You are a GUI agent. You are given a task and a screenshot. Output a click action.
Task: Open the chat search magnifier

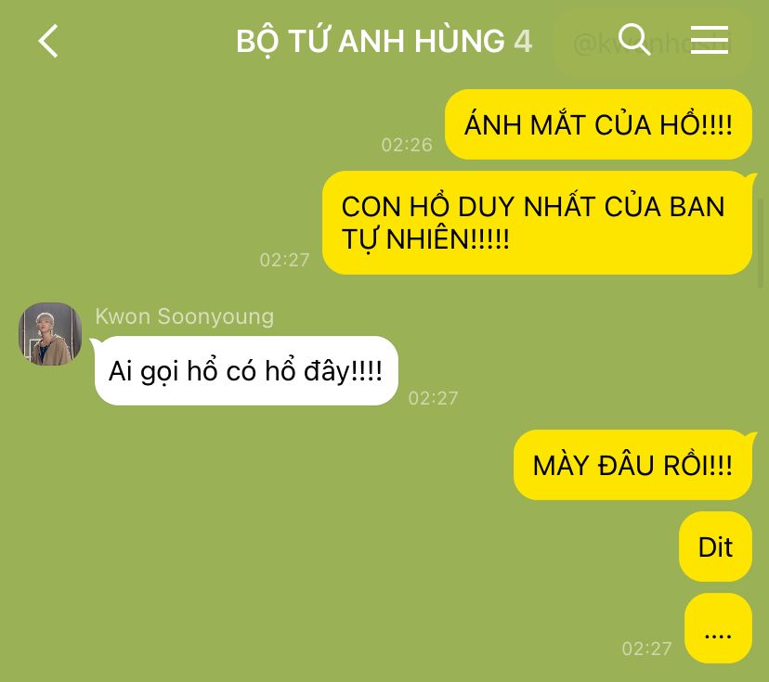point(634,39)
